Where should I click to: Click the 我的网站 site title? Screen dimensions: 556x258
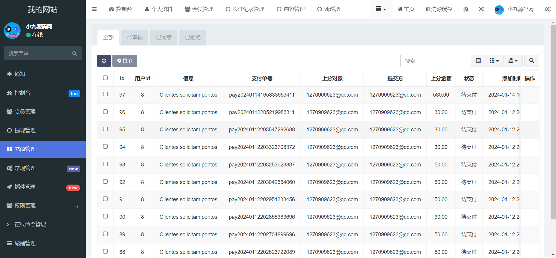(43, 9)
